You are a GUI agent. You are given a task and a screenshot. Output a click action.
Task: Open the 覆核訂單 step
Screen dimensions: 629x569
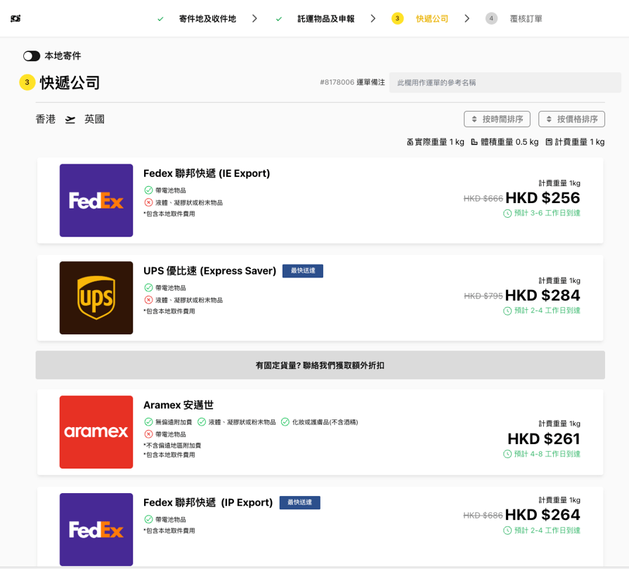coord(525,19)
